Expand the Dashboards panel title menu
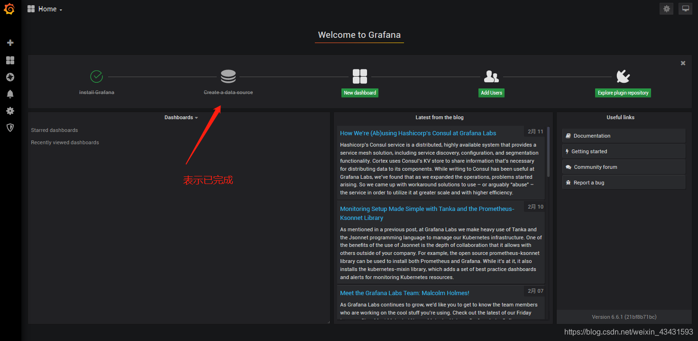The image size is (698, 341). pyautogui.click(x=181, y=117)
